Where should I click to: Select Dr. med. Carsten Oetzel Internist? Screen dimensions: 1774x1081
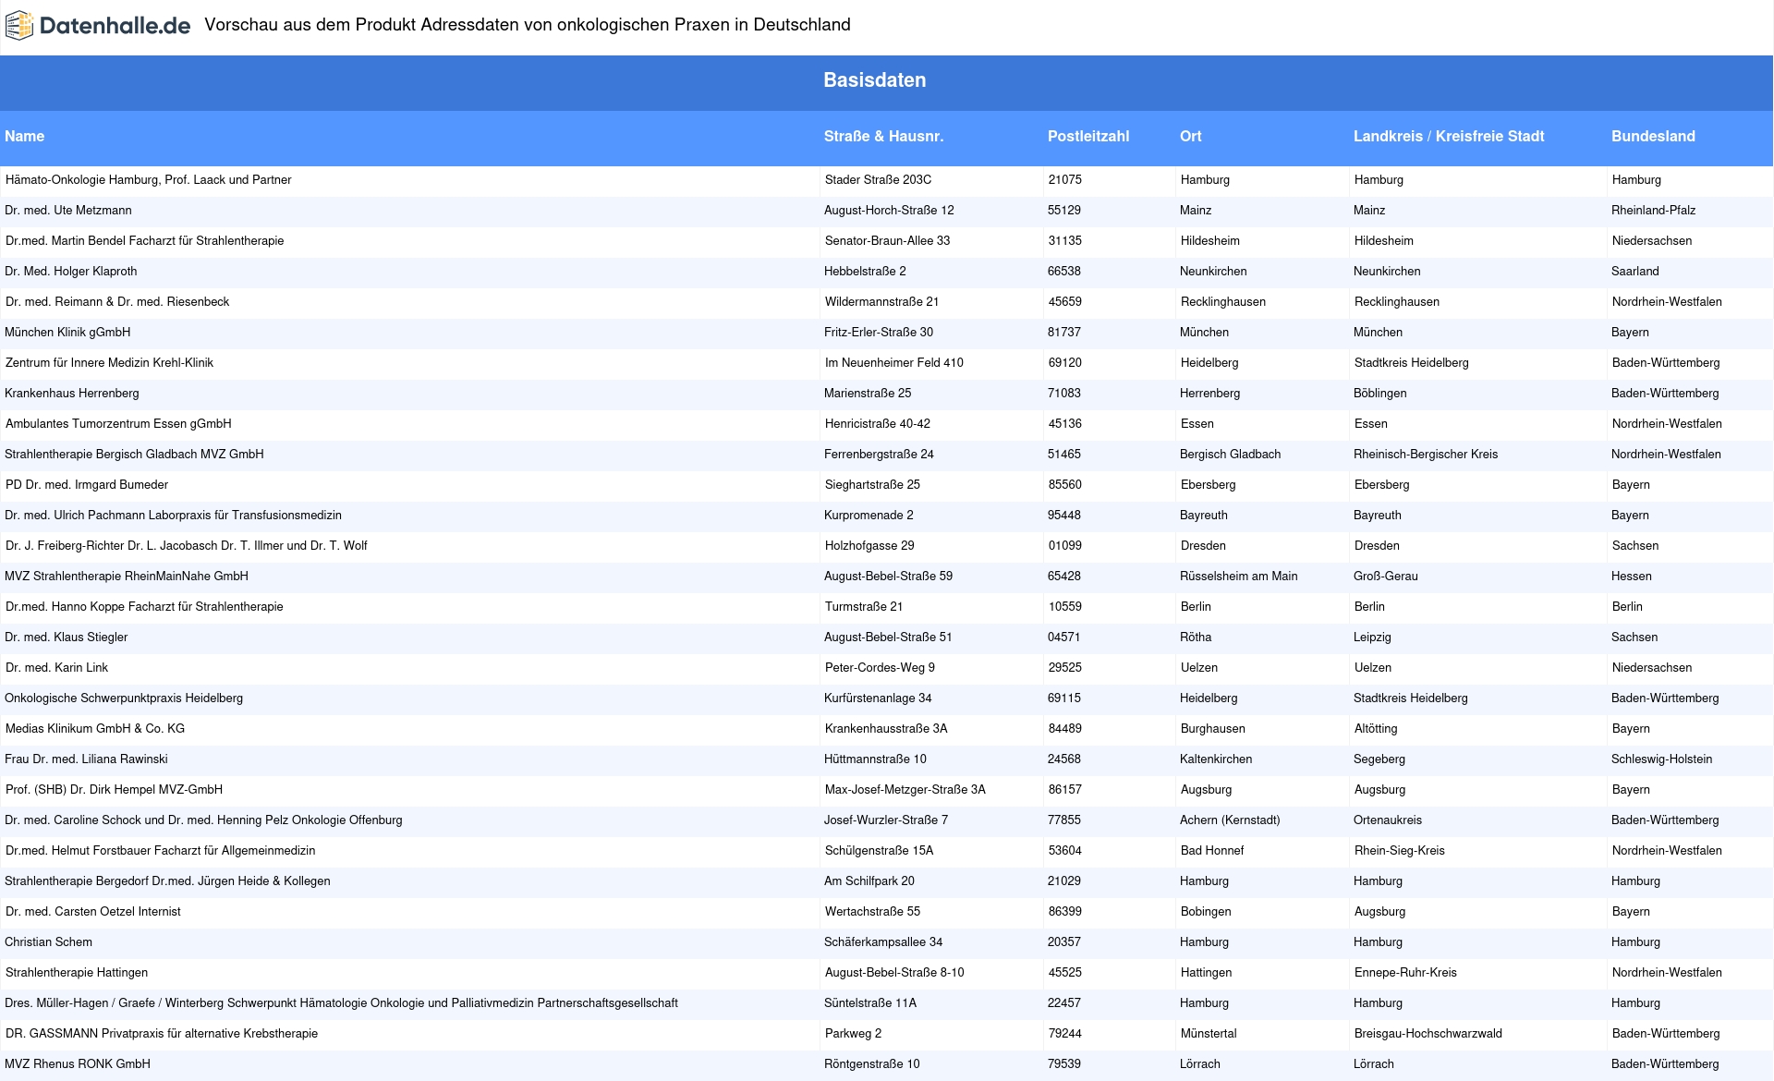pyautogui.click(x=93, y=912)
